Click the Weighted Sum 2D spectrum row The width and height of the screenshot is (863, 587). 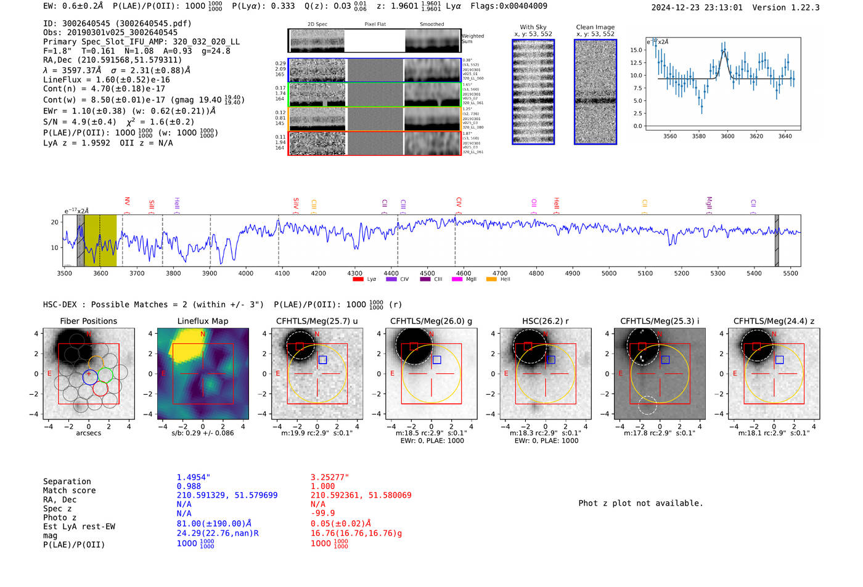(x=374, y=41)
